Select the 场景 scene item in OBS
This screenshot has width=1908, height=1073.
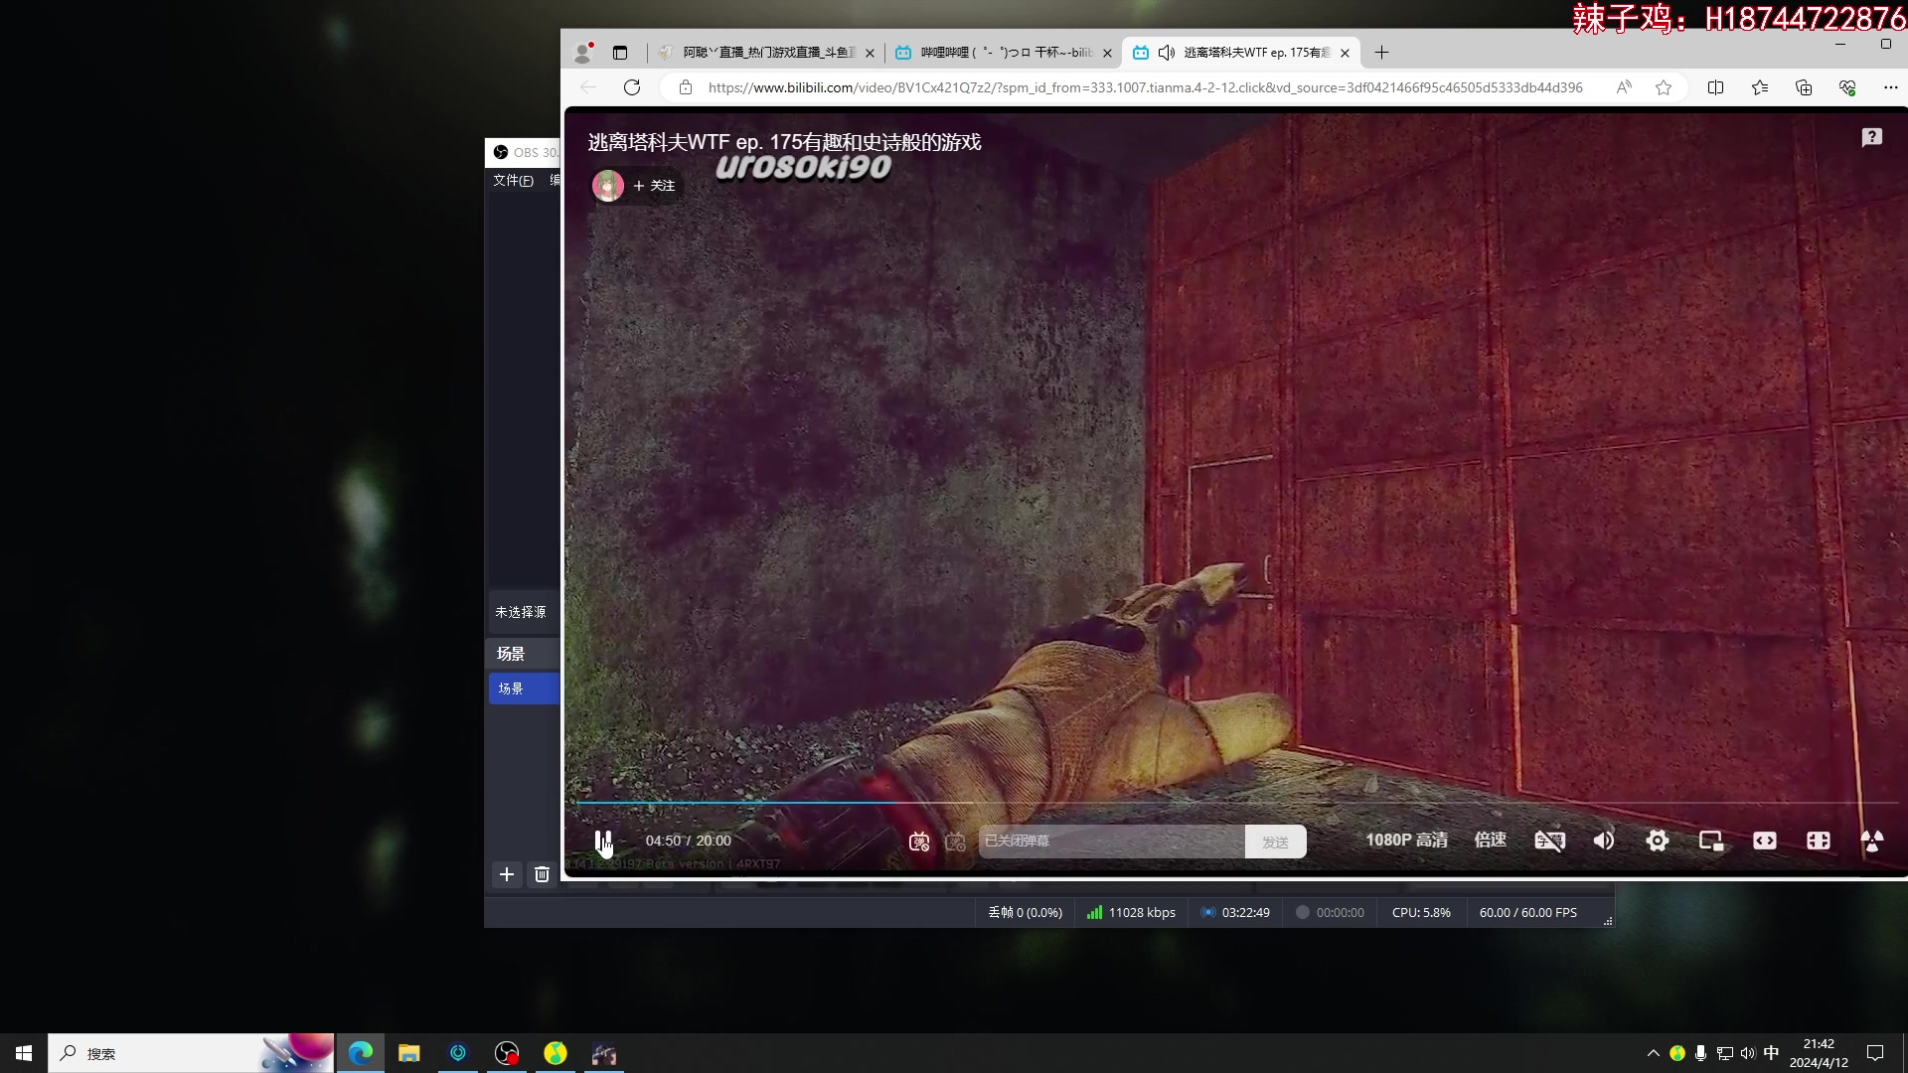524,689
